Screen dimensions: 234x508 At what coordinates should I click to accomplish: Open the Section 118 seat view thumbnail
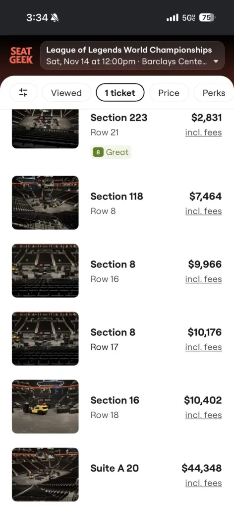(45, 202)
